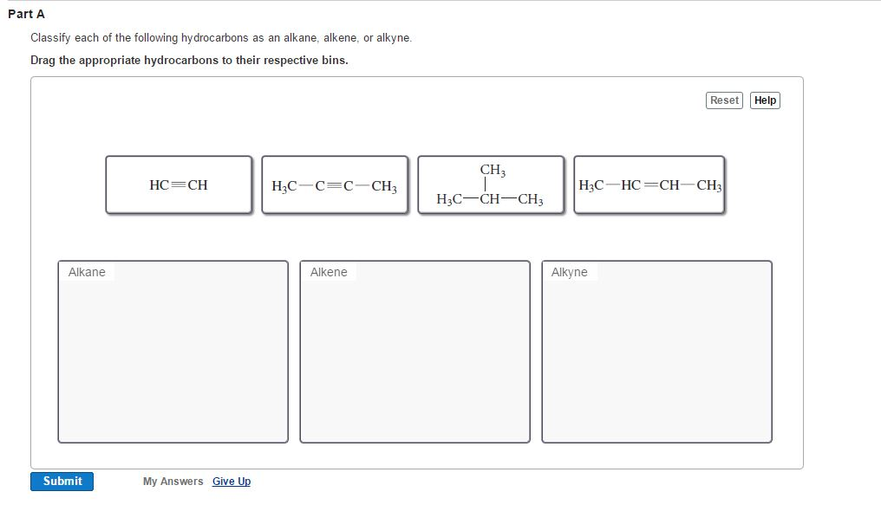Select the HC≡CH tile
Image resolution: width=881 pixels, height=524 pixels.
(x=178, y=184)
